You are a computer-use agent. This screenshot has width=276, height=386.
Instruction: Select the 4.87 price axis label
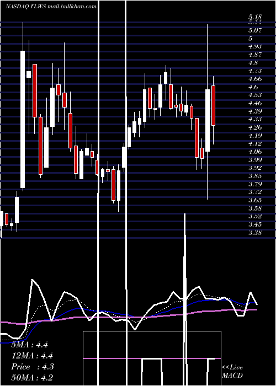coord(255,55)
